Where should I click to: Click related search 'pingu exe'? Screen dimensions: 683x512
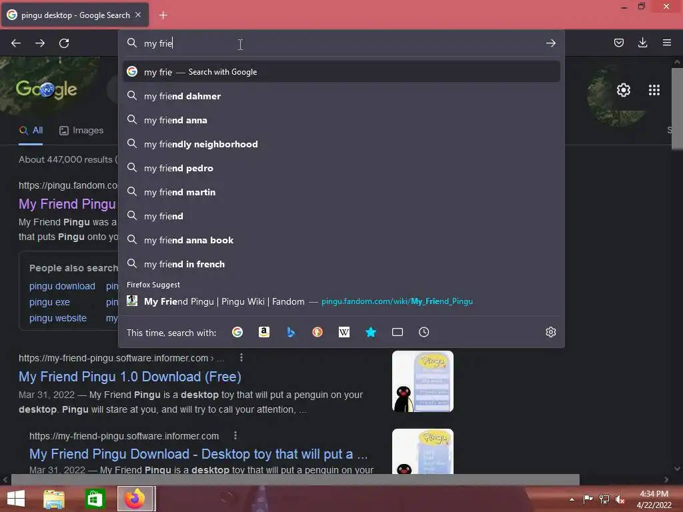(x=49, y=302)
